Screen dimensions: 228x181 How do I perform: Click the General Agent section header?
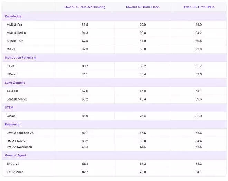tap(15, 155)
